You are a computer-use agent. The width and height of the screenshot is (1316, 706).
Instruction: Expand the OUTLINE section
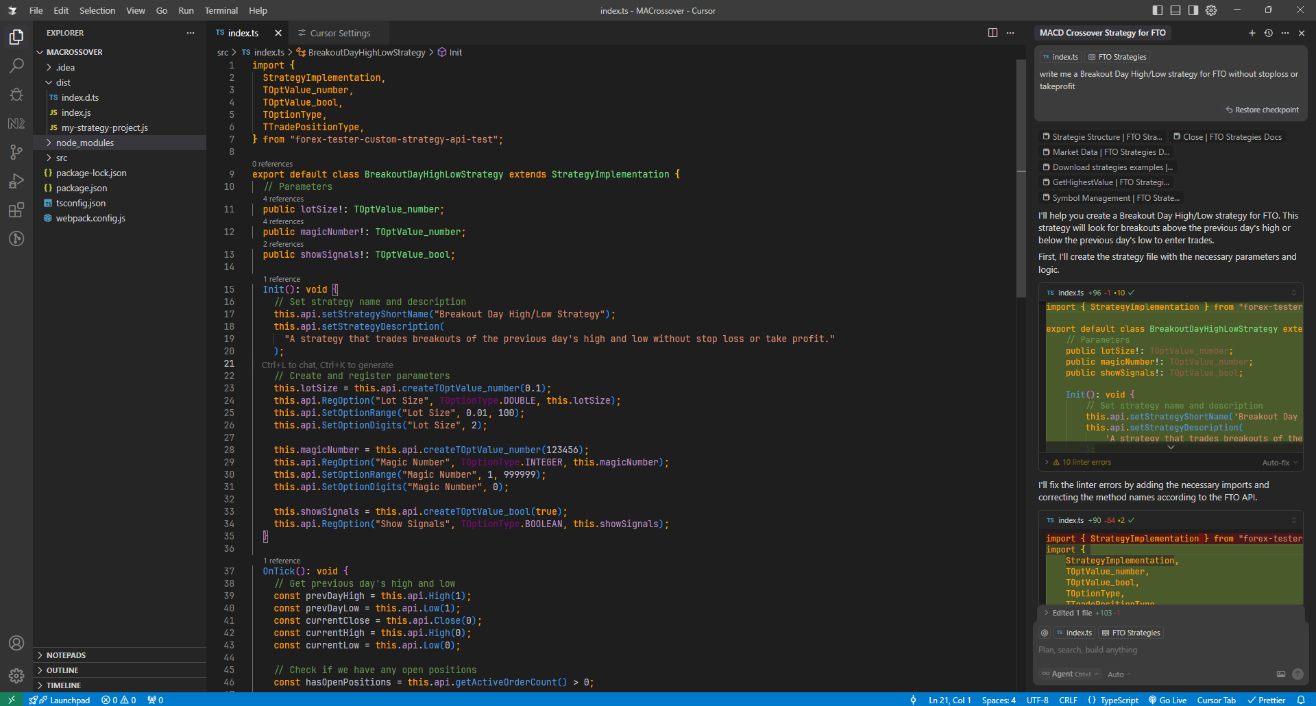click(62, 670)
